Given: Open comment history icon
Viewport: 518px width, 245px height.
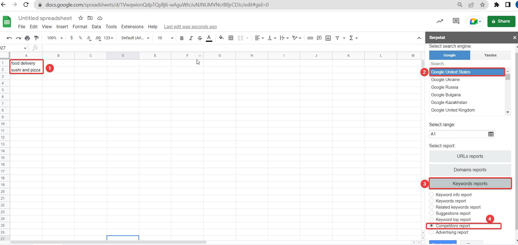Looking at the screenshot, I should pos(456,21).
